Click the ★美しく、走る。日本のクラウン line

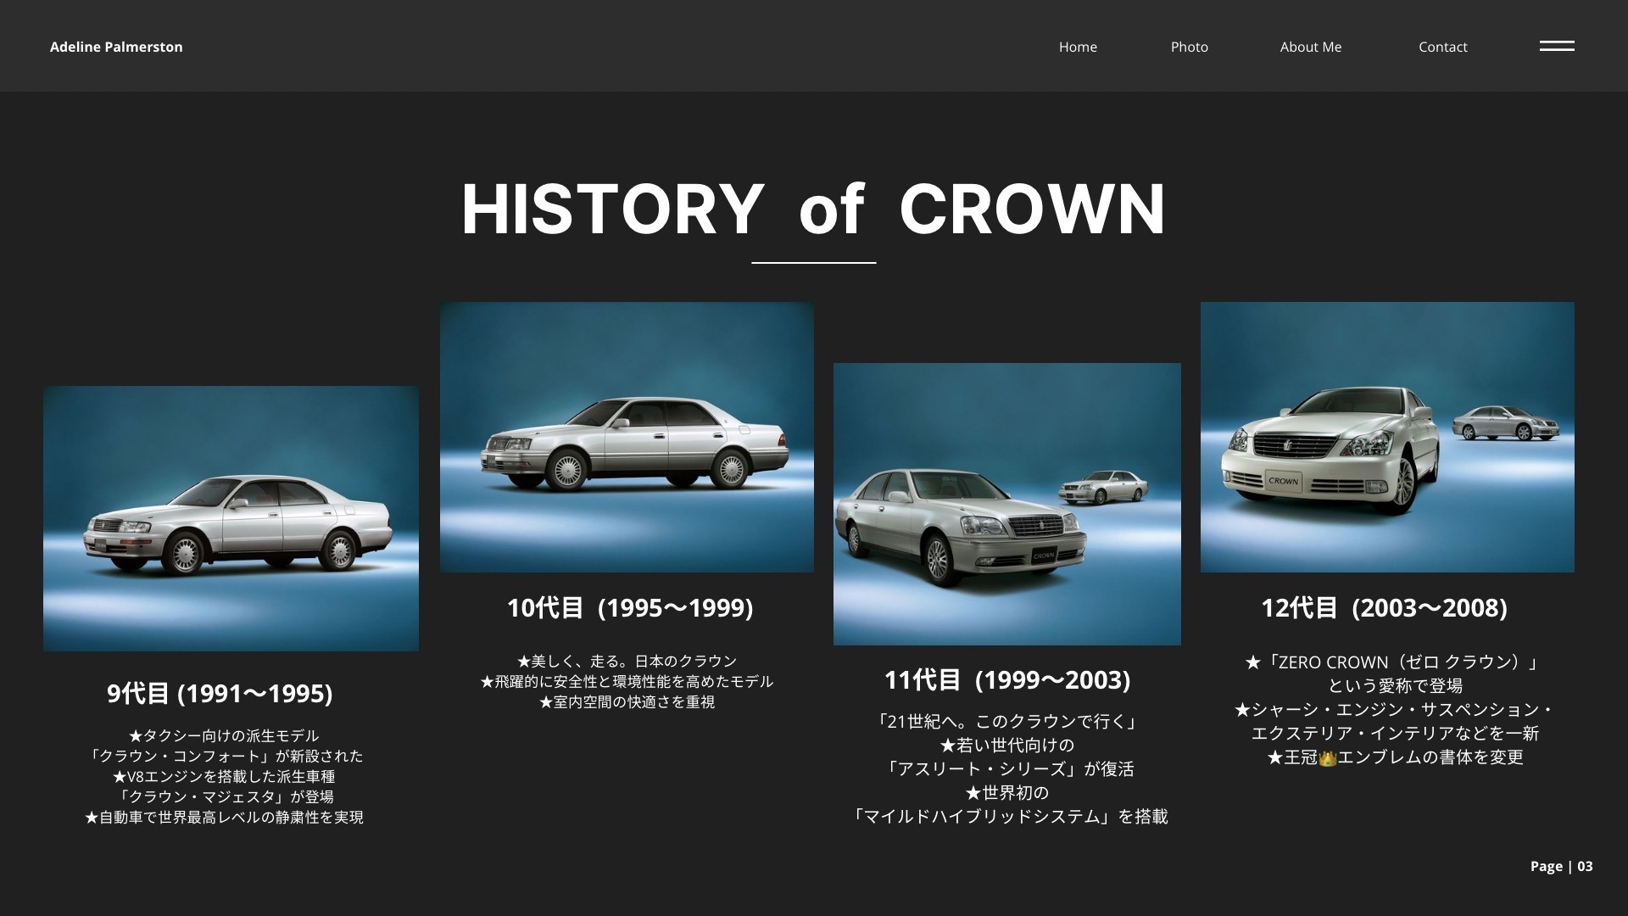pos(627,662)
